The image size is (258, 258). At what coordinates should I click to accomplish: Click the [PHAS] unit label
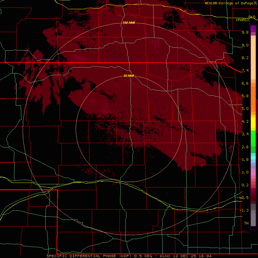pos(242,20)
